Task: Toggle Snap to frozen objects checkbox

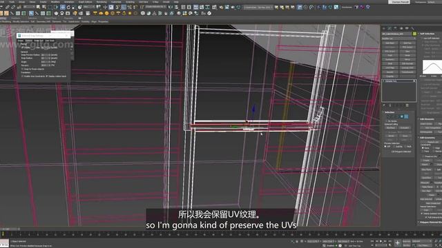Action: coord(23,69)
